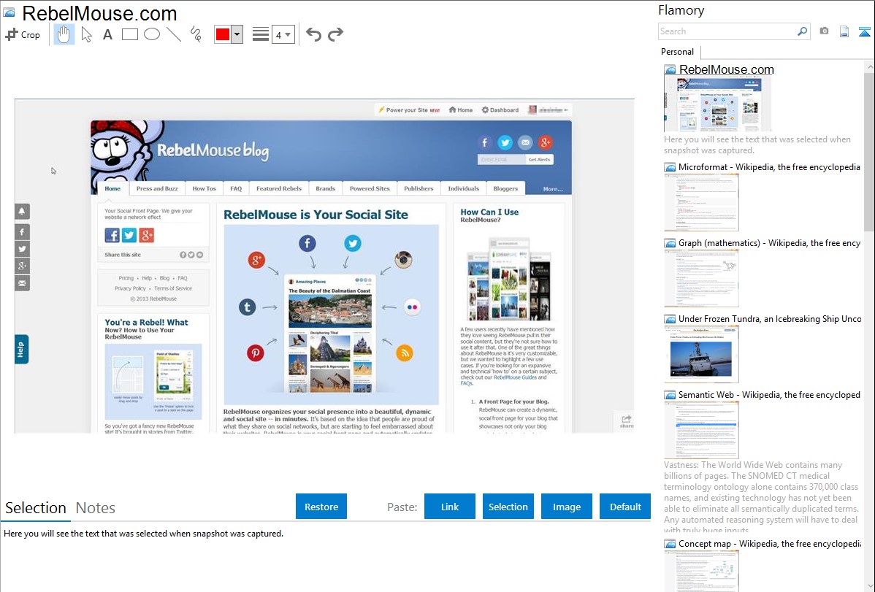Select the straight line tool

pyautogui.click(x=174, y=34)
